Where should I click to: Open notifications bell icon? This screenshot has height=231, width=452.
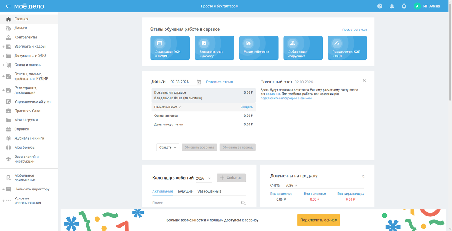click(x=392, y=6)
